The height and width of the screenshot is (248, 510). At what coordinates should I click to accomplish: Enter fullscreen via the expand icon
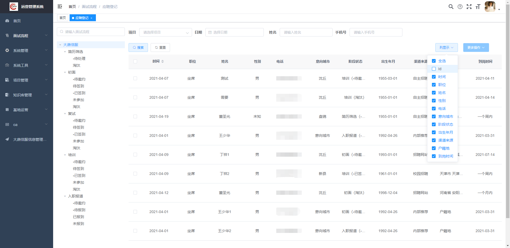469,7
